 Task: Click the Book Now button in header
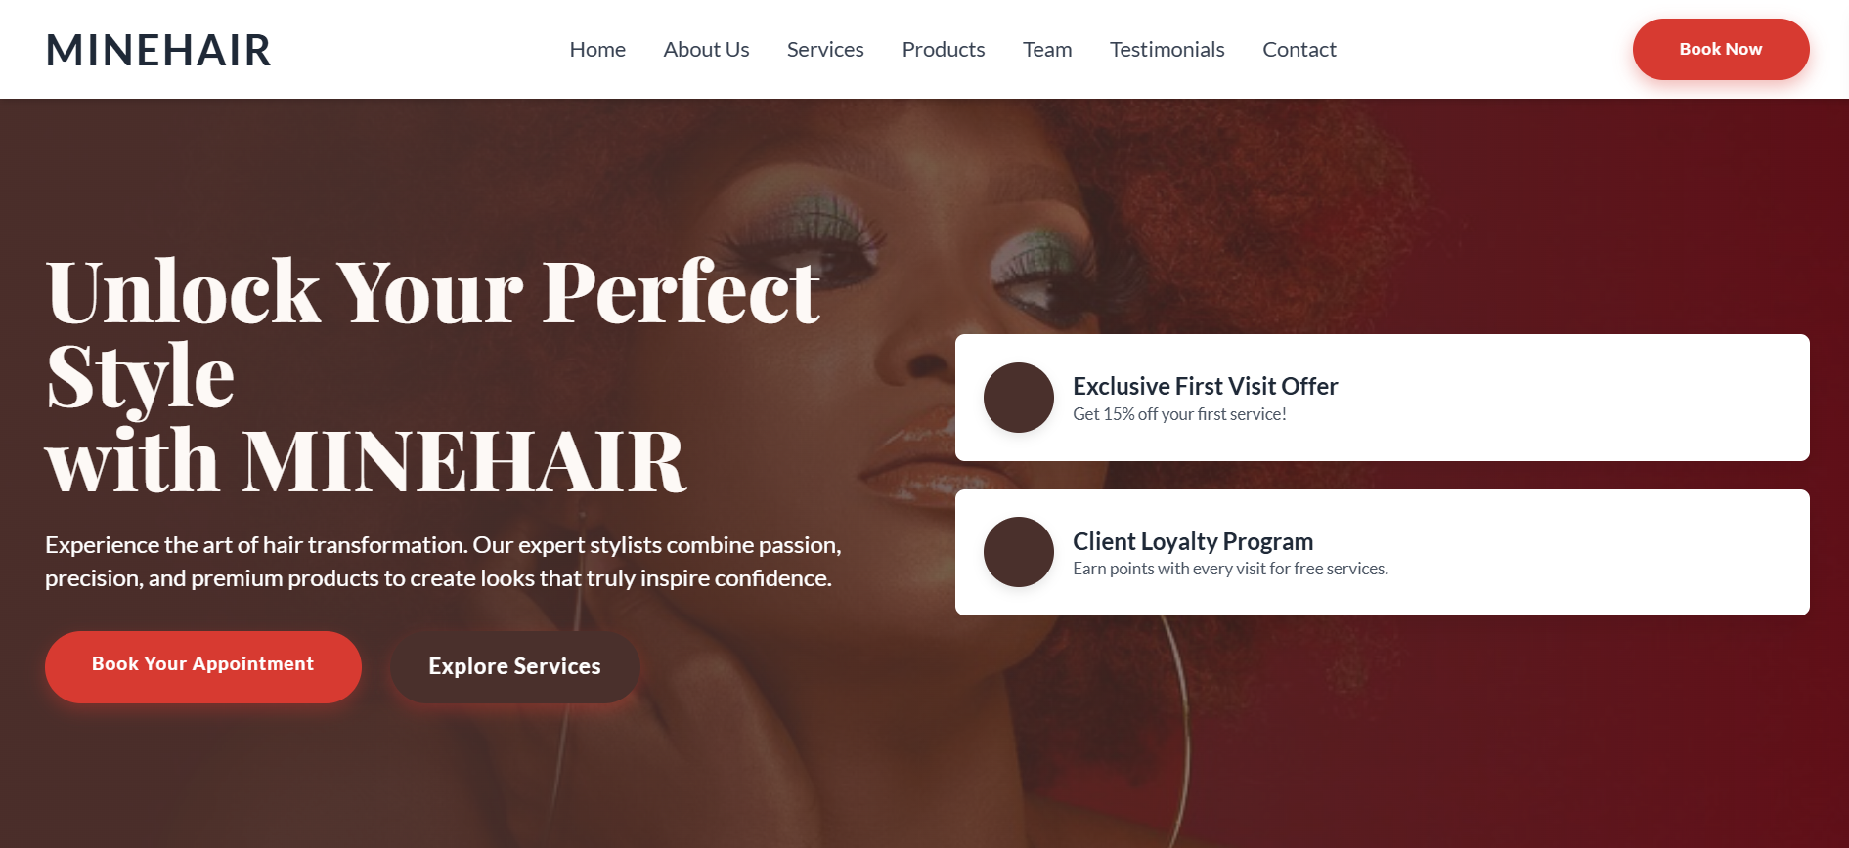(1720, 49)
